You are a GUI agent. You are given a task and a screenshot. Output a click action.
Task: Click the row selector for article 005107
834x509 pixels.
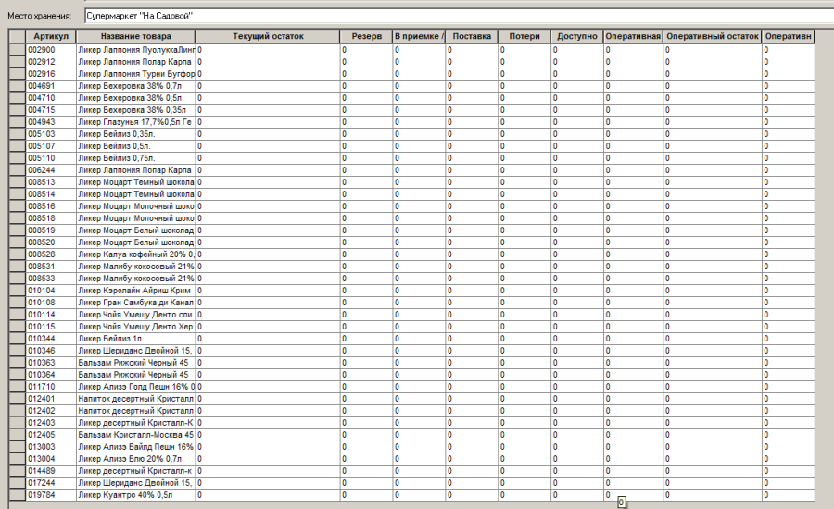click(x=18, y=146)
